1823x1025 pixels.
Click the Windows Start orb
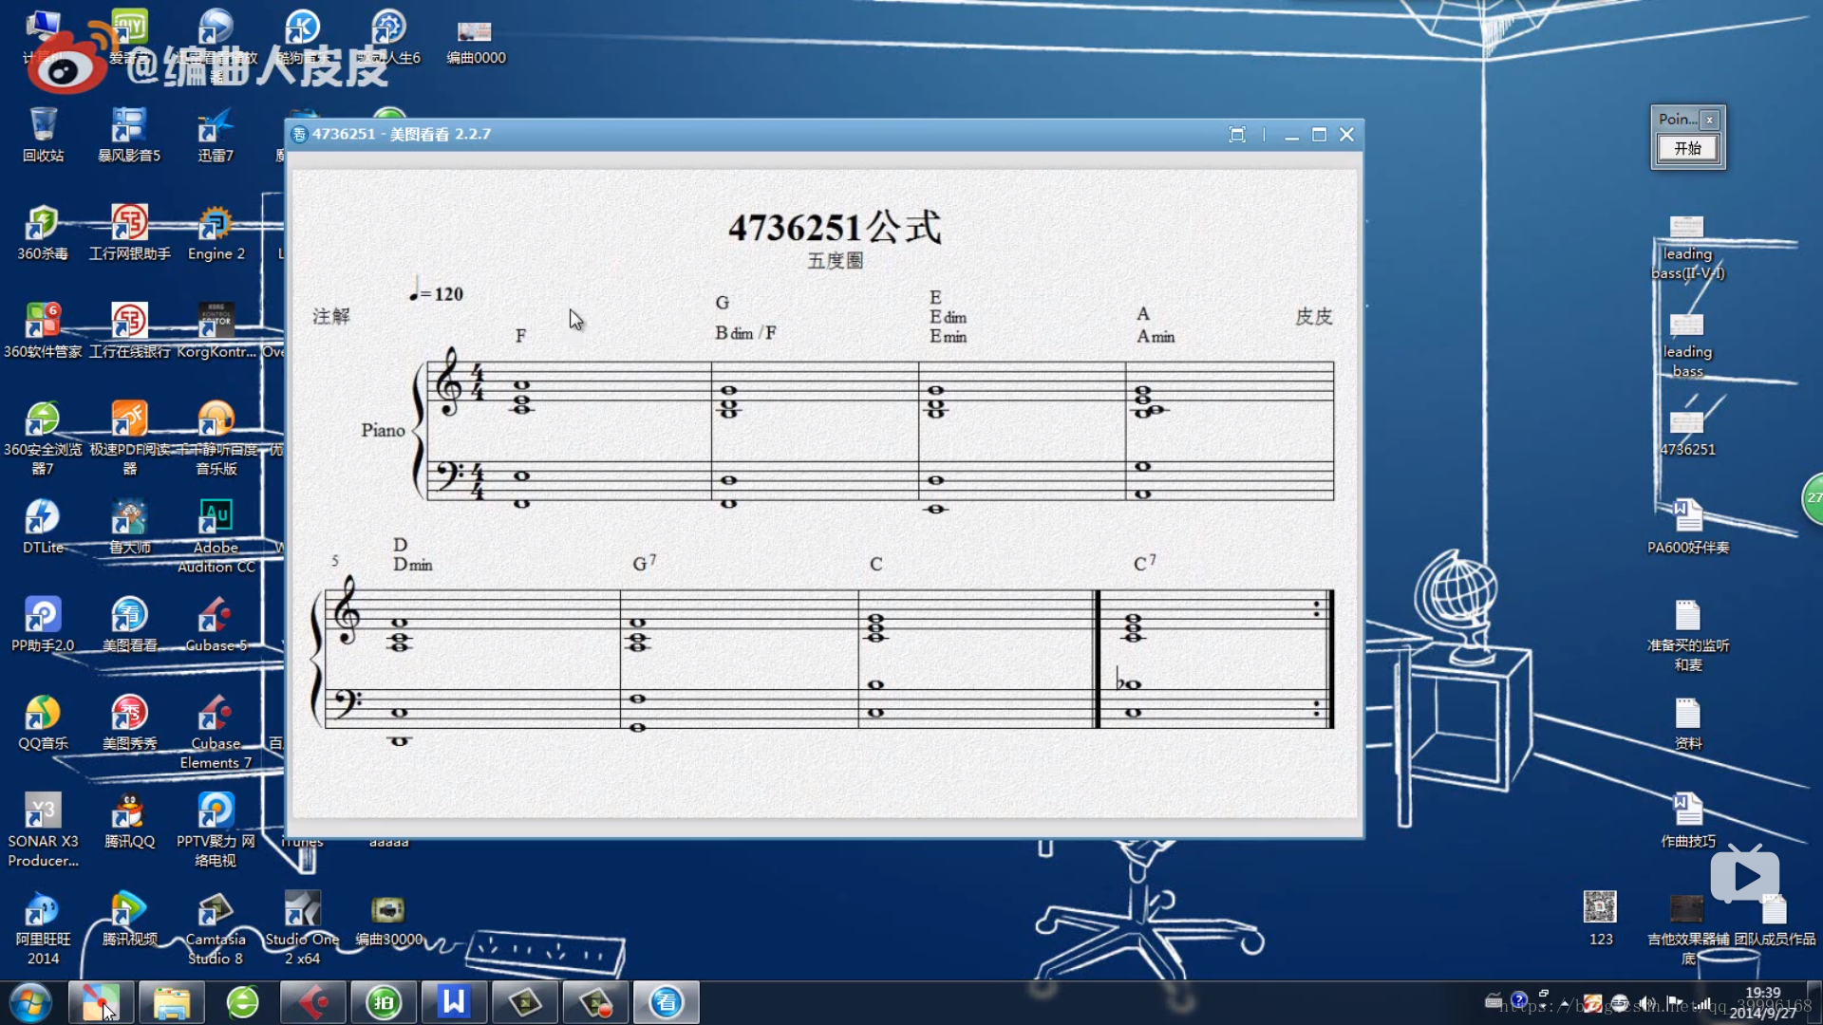tap(31, 1002)
